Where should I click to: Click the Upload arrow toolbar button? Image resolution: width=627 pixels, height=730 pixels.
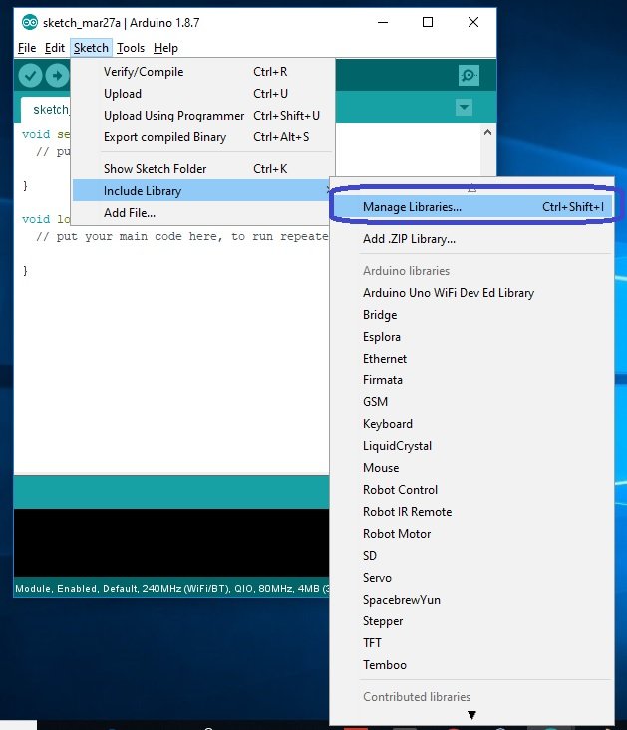click(x=57, y=76)
